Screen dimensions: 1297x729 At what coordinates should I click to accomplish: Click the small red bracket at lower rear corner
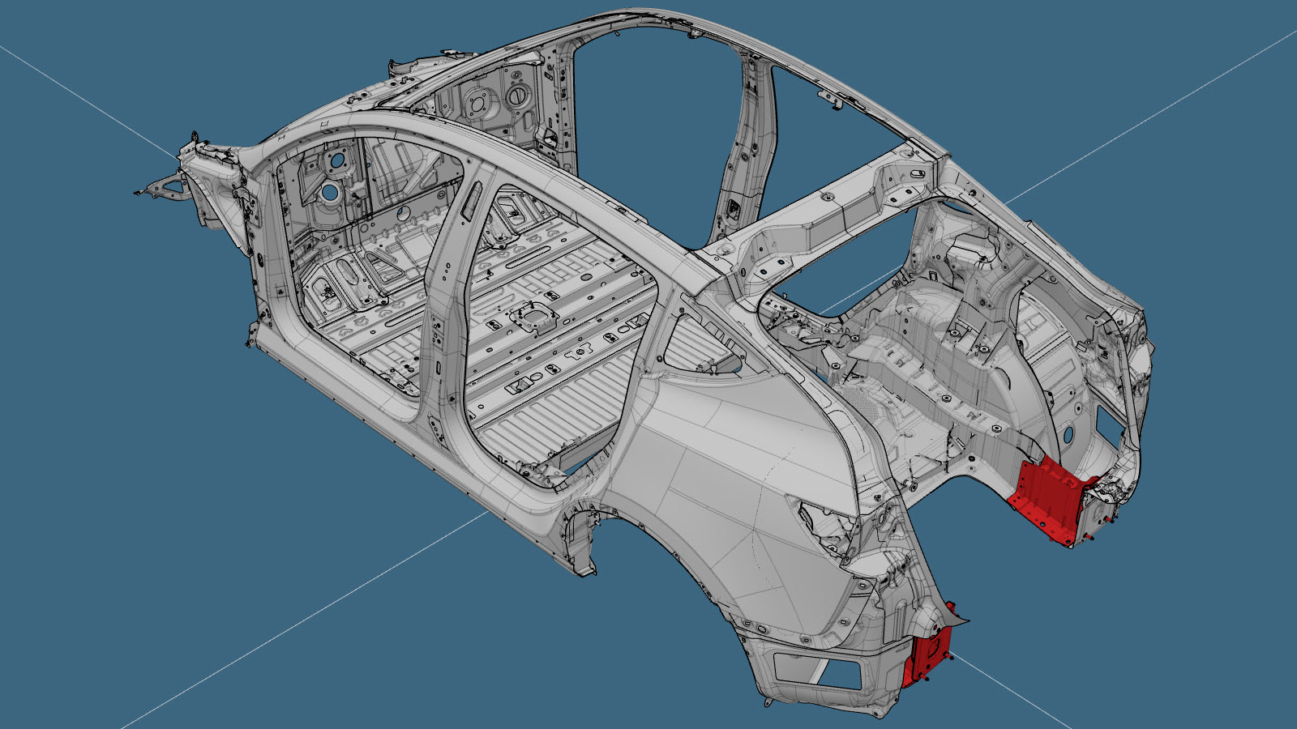point(926,654)
